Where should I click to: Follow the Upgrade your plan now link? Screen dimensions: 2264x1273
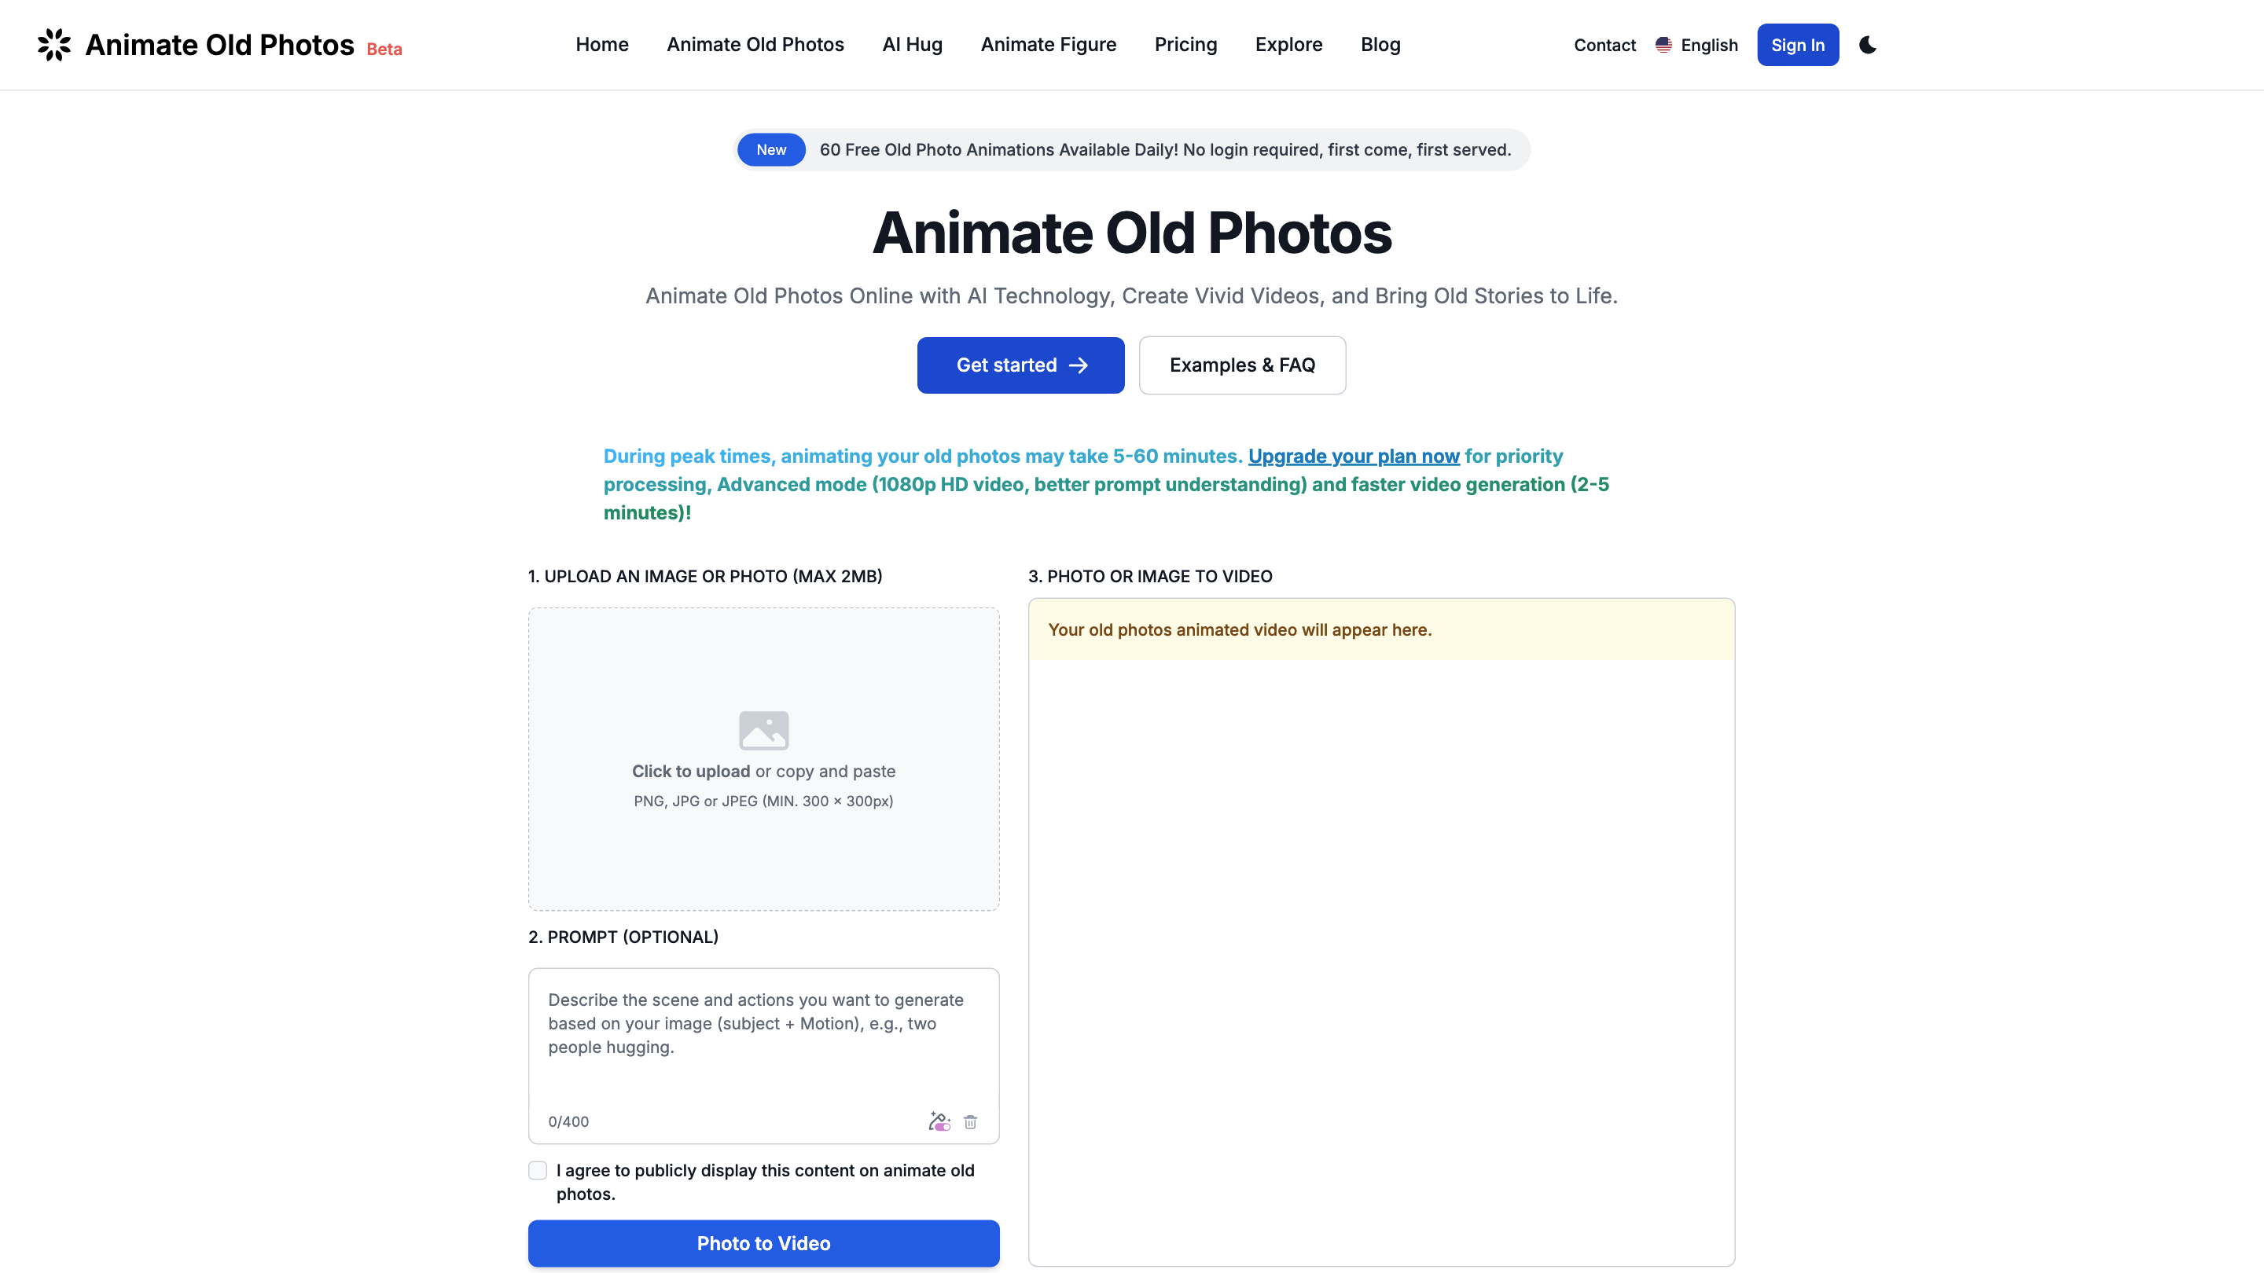(1353, 456)
